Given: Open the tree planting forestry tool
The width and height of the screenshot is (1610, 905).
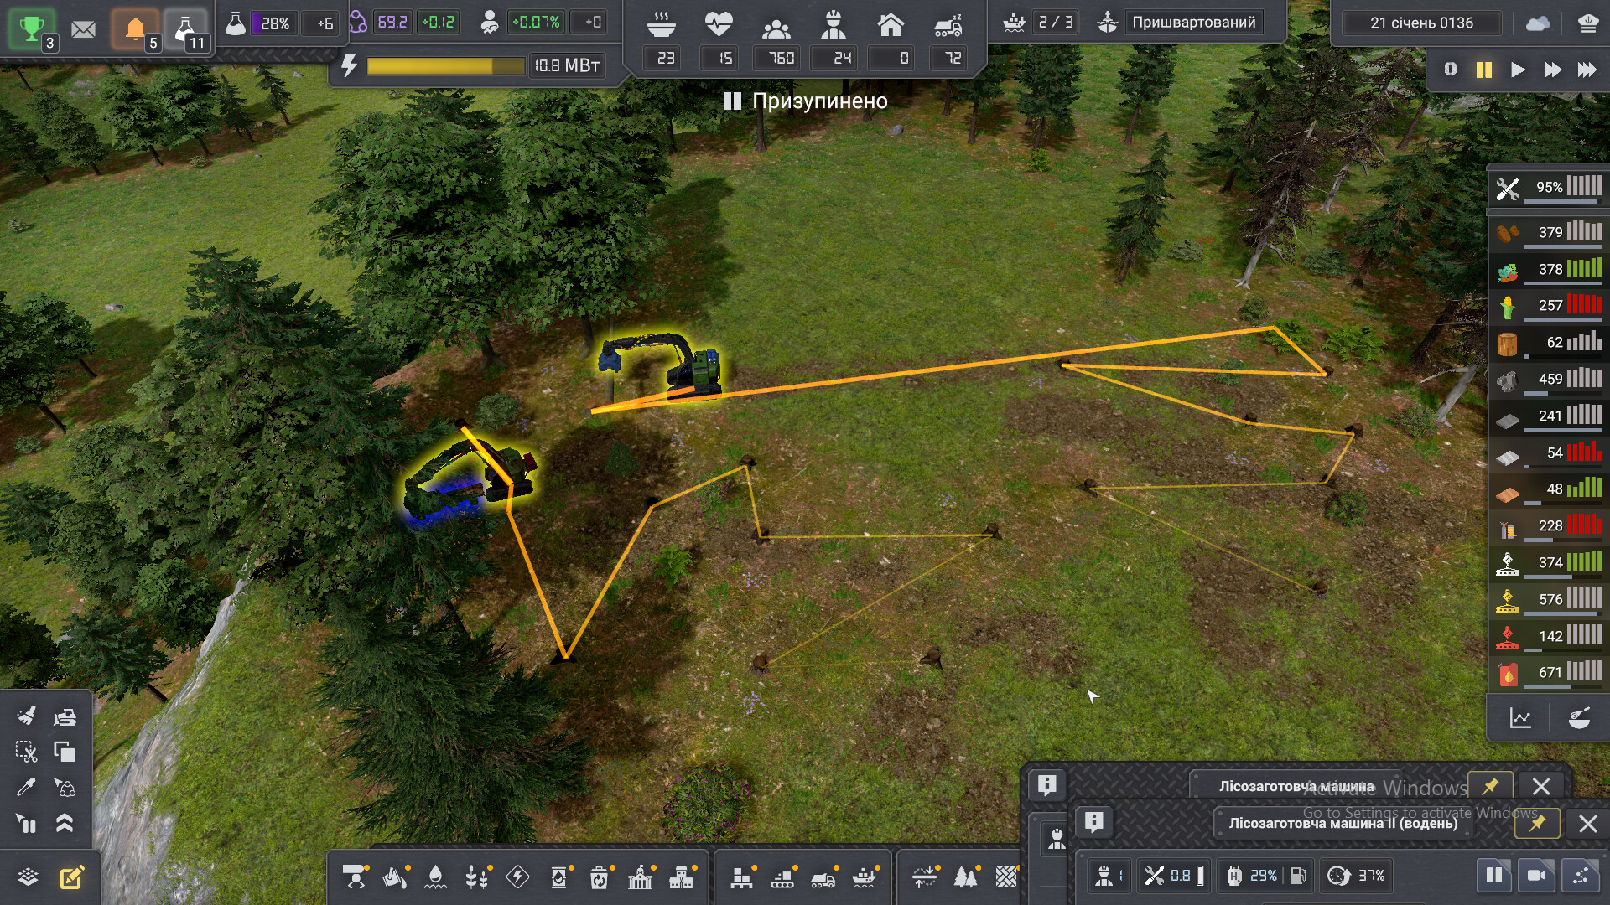Looking at the screenshot, I should [x=965, y=877].
